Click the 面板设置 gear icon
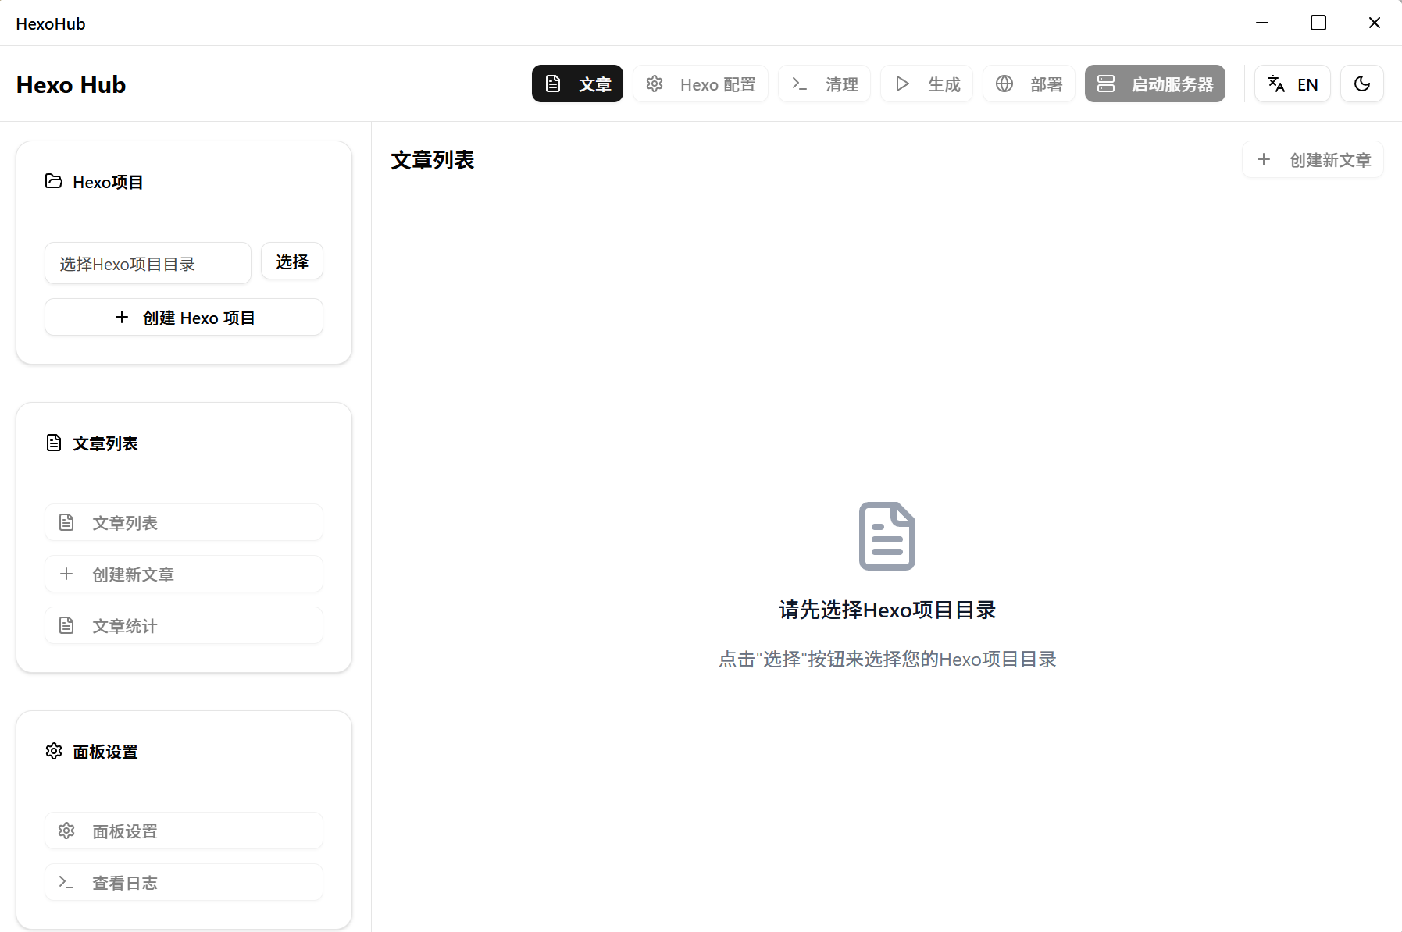The width and height of the screenshot is (1402, 932). [x=66, y=831]
